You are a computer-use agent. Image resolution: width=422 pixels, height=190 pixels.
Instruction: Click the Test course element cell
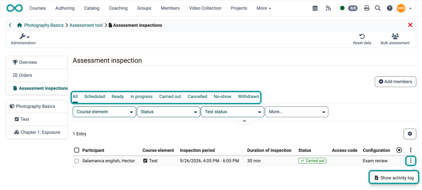150,161
